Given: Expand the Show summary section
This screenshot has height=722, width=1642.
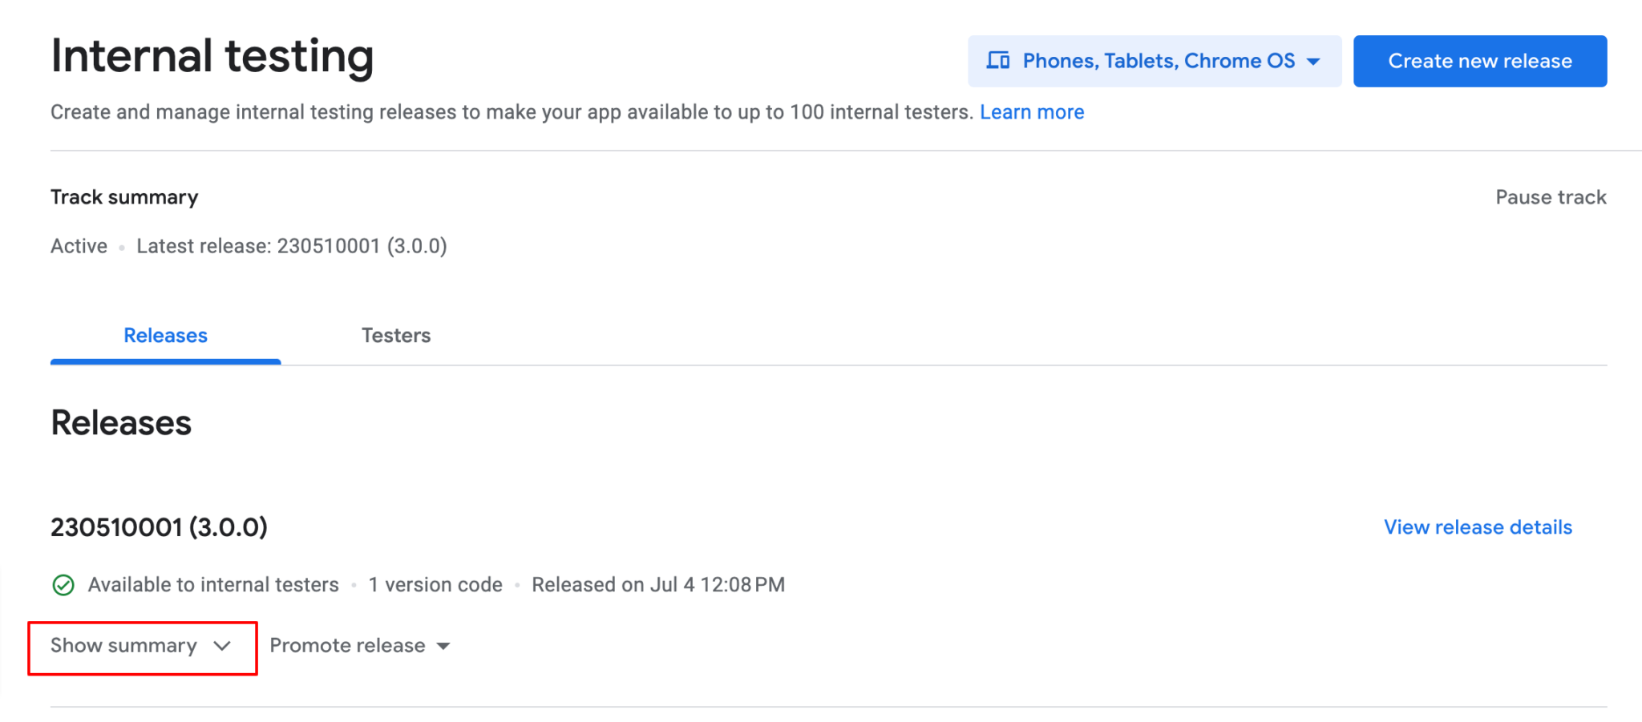Looking at the screenshot, I should 141,646.
